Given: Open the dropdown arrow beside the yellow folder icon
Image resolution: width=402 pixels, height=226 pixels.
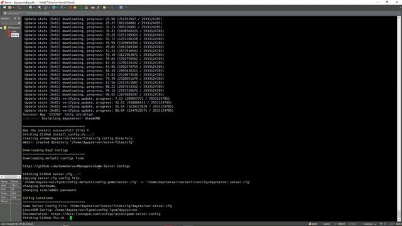Looking at the screenshot, I should coord(108,8).
